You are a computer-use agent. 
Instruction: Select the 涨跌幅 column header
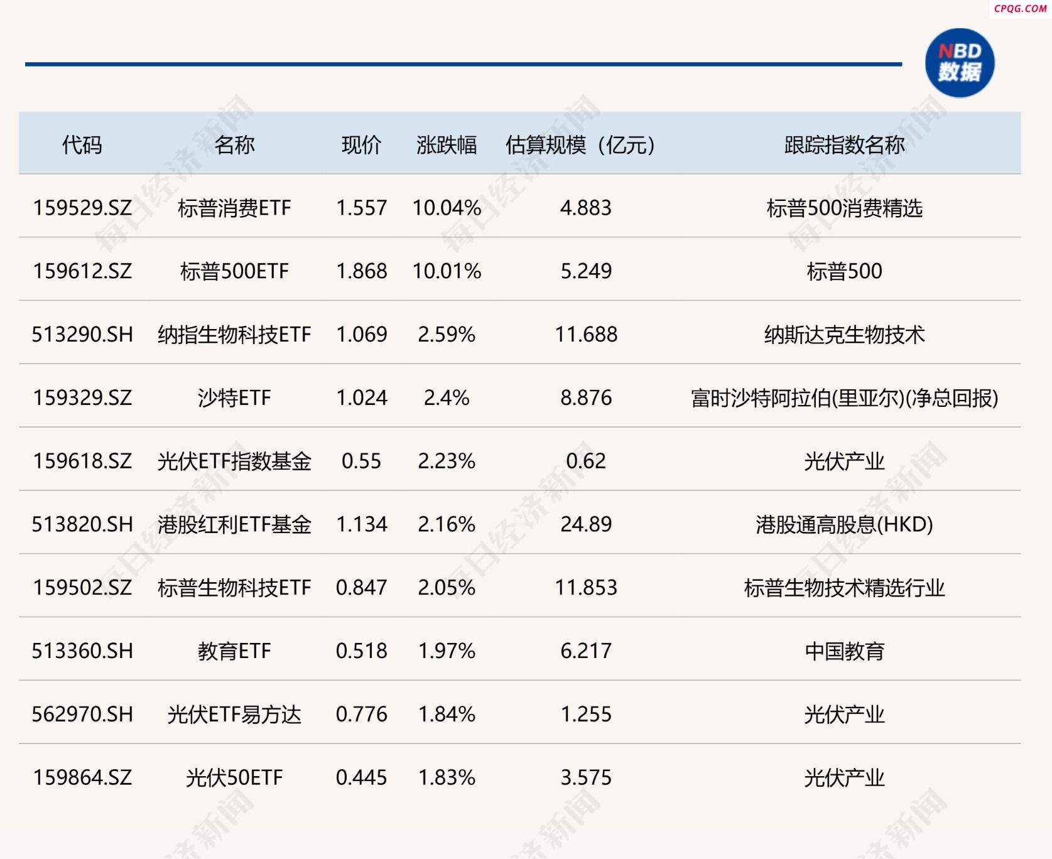point(447,145)
